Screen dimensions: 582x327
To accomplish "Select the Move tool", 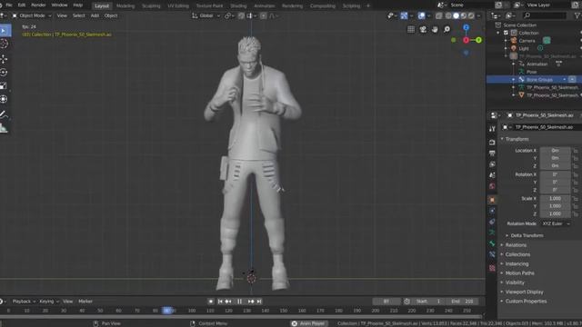I will click(4, 59).
